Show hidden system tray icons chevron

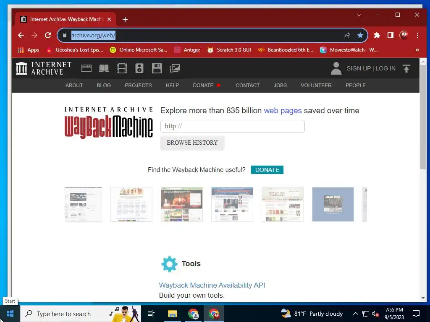click(355, 314)
